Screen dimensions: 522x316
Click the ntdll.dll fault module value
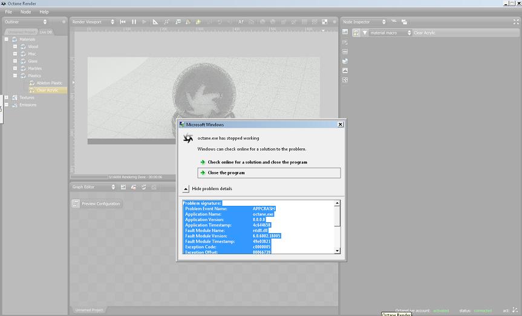click(x=260, y=230)
